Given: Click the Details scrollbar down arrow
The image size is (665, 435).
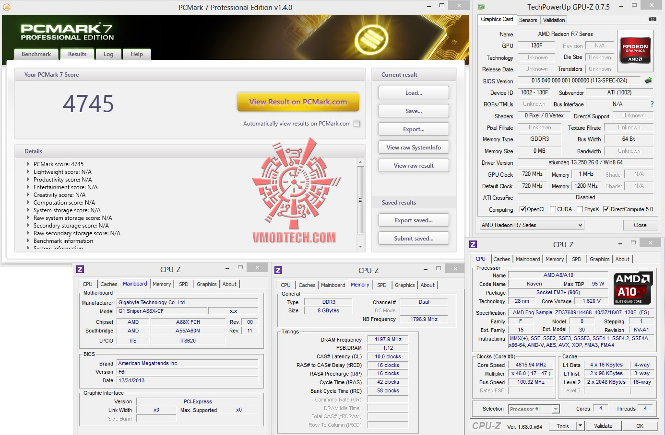Looking at the screenshot, I should point(361,246).
